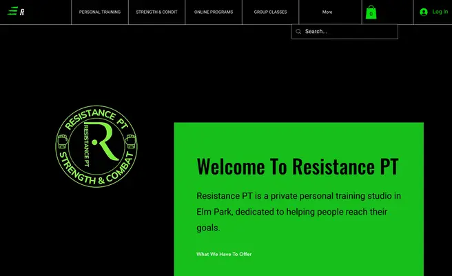Image resolution: width=452 pixels, height=276 pixels.
Task: Click the search magnifier icon
Action: [x=298, y=32]
